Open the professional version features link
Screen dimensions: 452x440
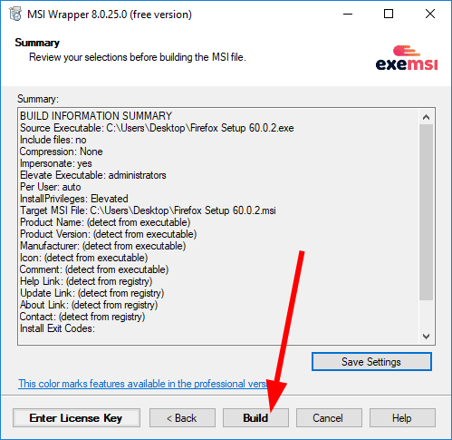click(142, 384)
